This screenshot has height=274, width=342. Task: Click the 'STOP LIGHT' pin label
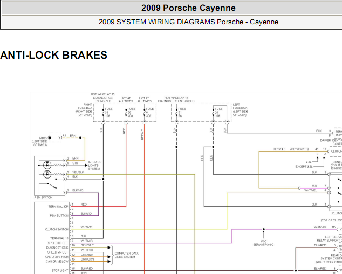pos(60,271)
